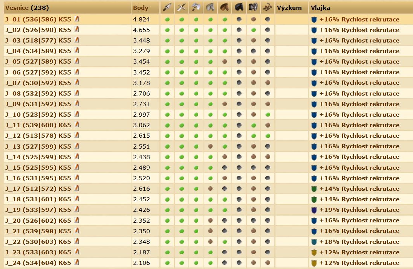Click the brown catapult dot in J_24 row
Screen dimensions: 413x269
coord(268,263)
